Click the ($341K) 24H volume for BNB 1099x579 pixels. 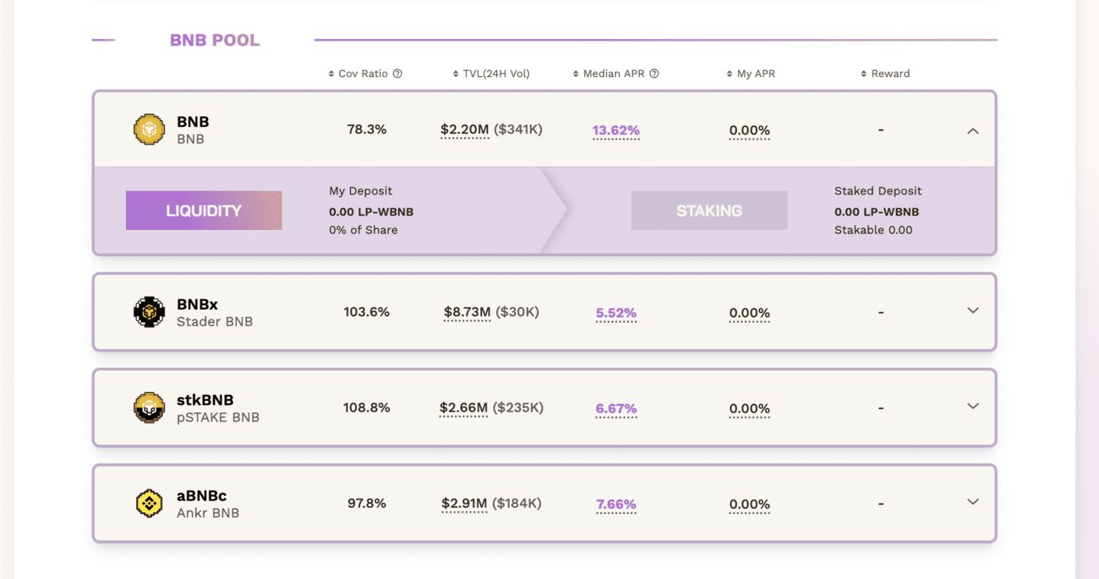[518, 129]
